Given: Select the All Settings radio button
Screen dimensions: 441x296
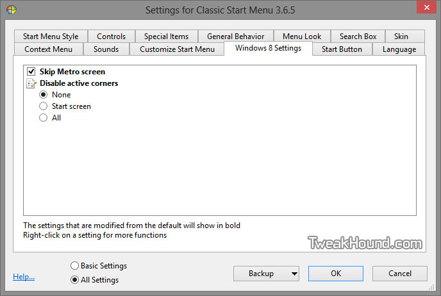Looking at the screenshot, I should 74,280.
